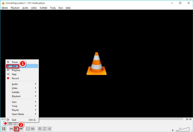The height and width of the screenshot is (132, 193).
Task: Show the playlist via toolbar icon
Action: [40, 129]
